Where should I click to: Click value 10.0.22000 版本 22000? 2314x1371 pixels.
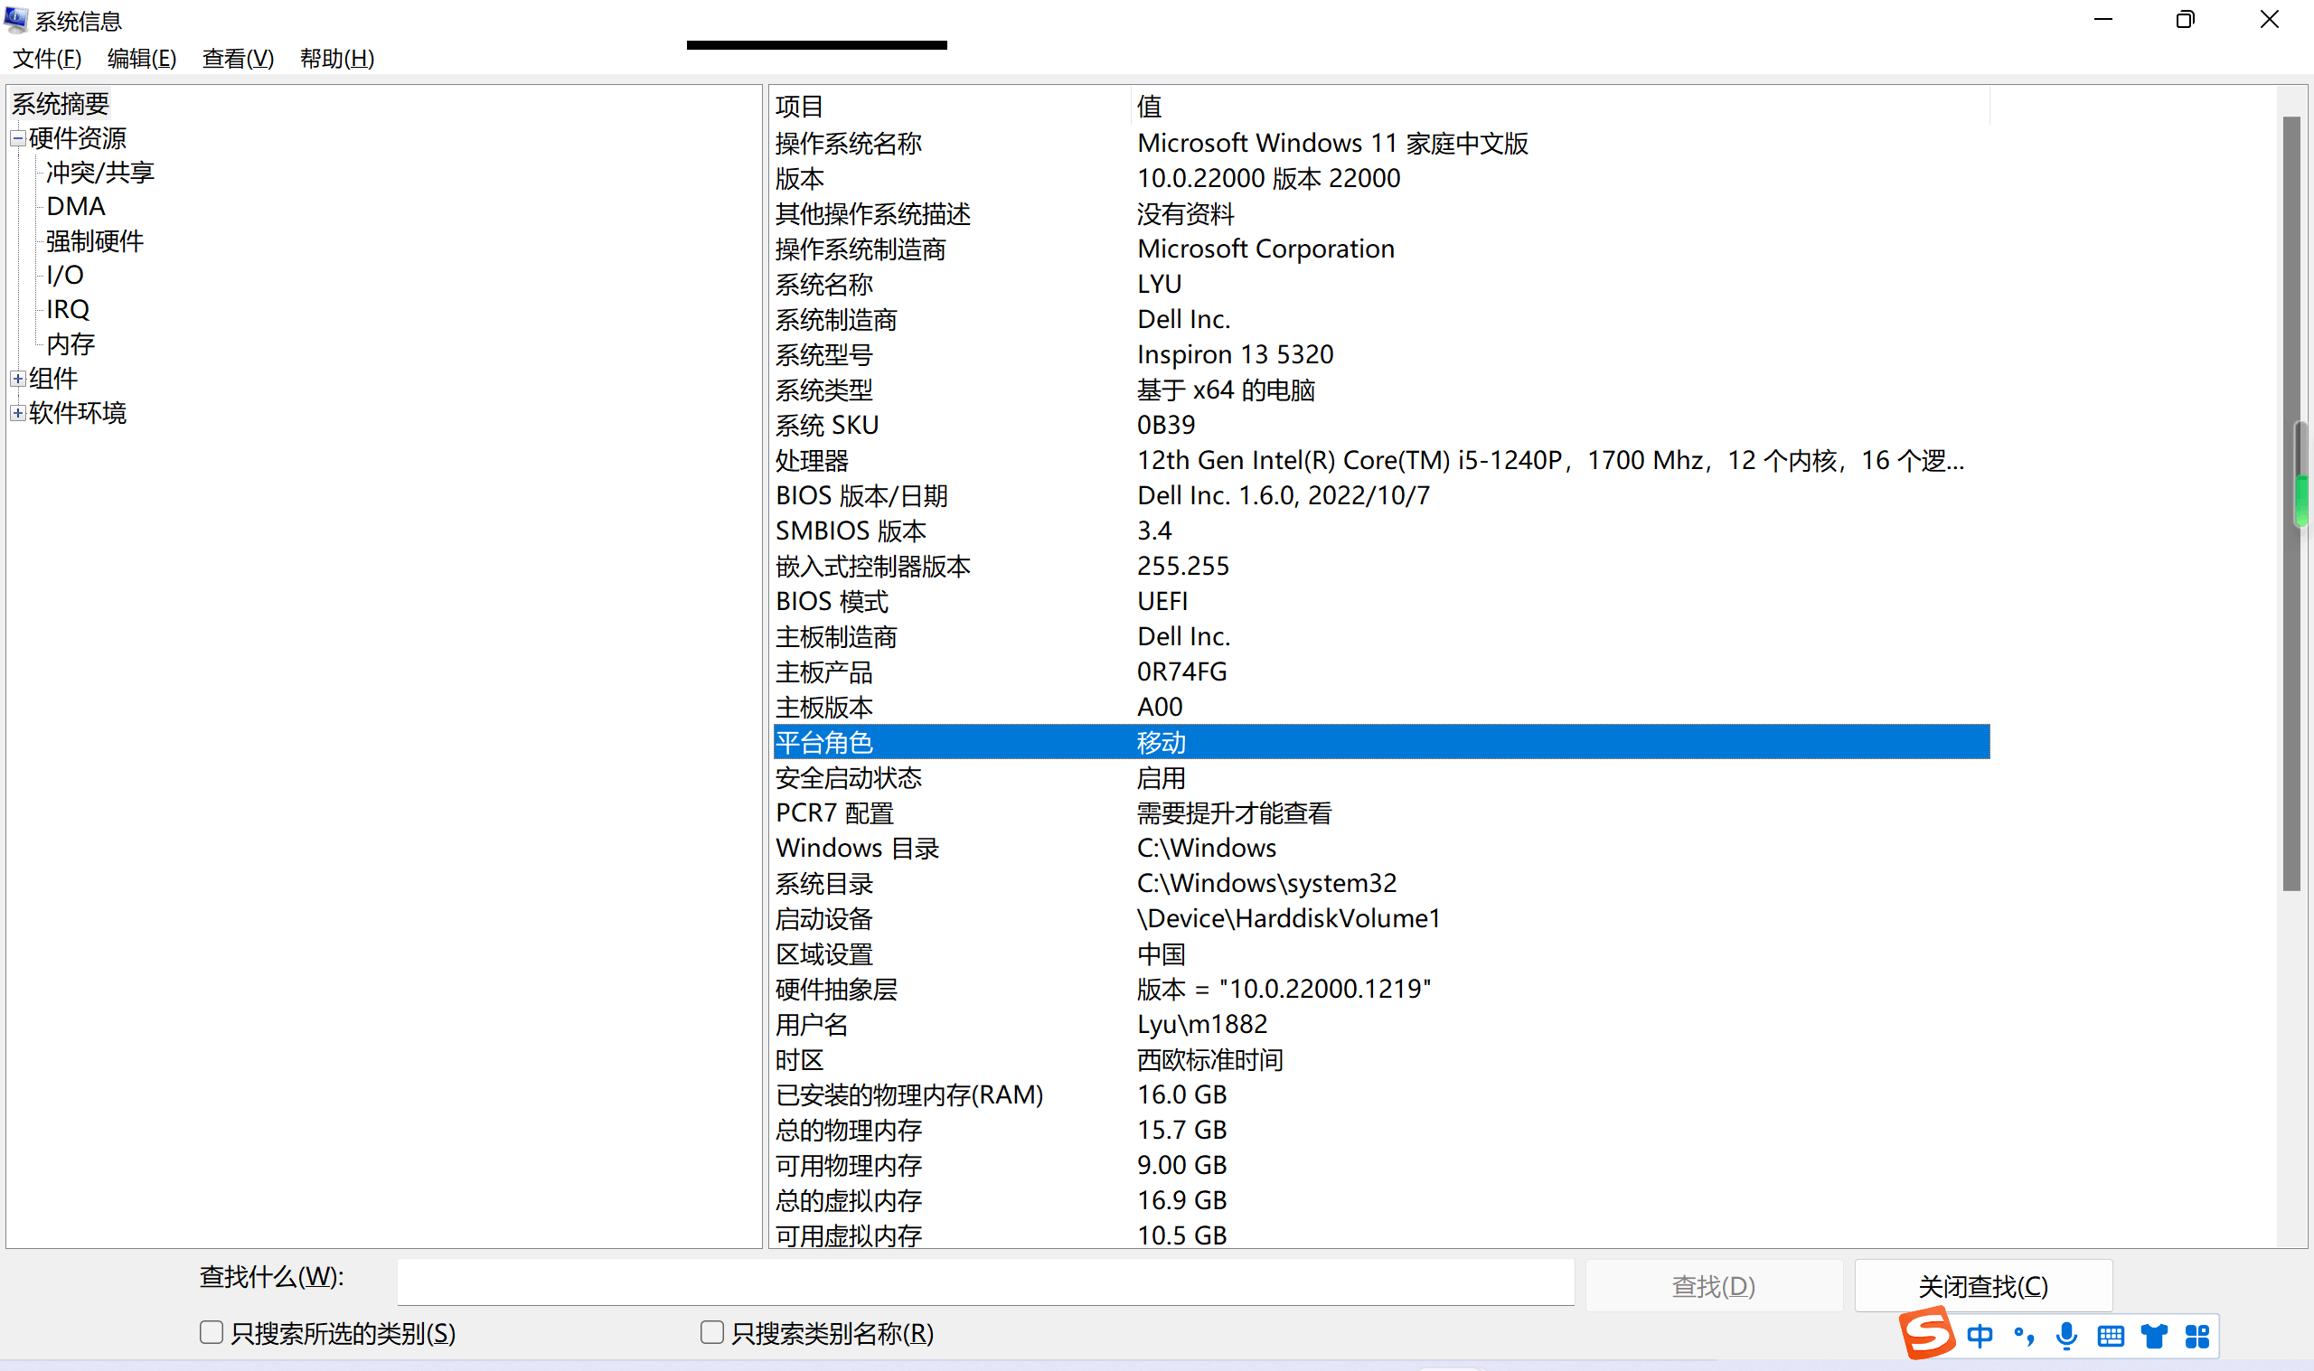click(1268, 178)
